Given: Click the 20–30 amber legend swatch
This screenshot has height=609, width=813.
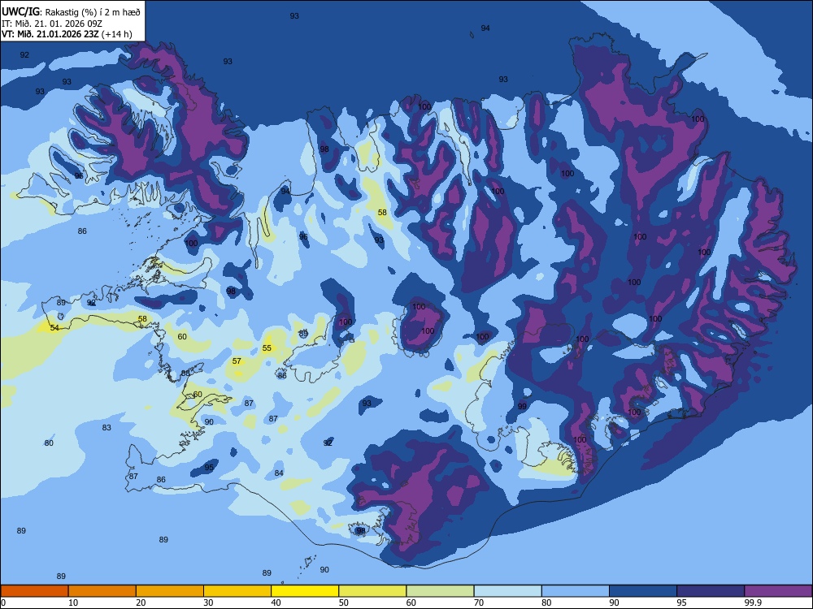Looking at the screenshot, I should pos(170,591).
